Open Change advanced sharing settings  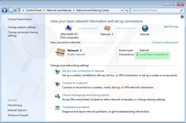(23, 34)
